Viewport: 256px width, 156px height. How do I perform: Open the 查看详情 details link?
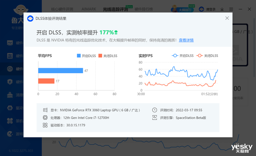pyautogui.click(x=186, y=40)
